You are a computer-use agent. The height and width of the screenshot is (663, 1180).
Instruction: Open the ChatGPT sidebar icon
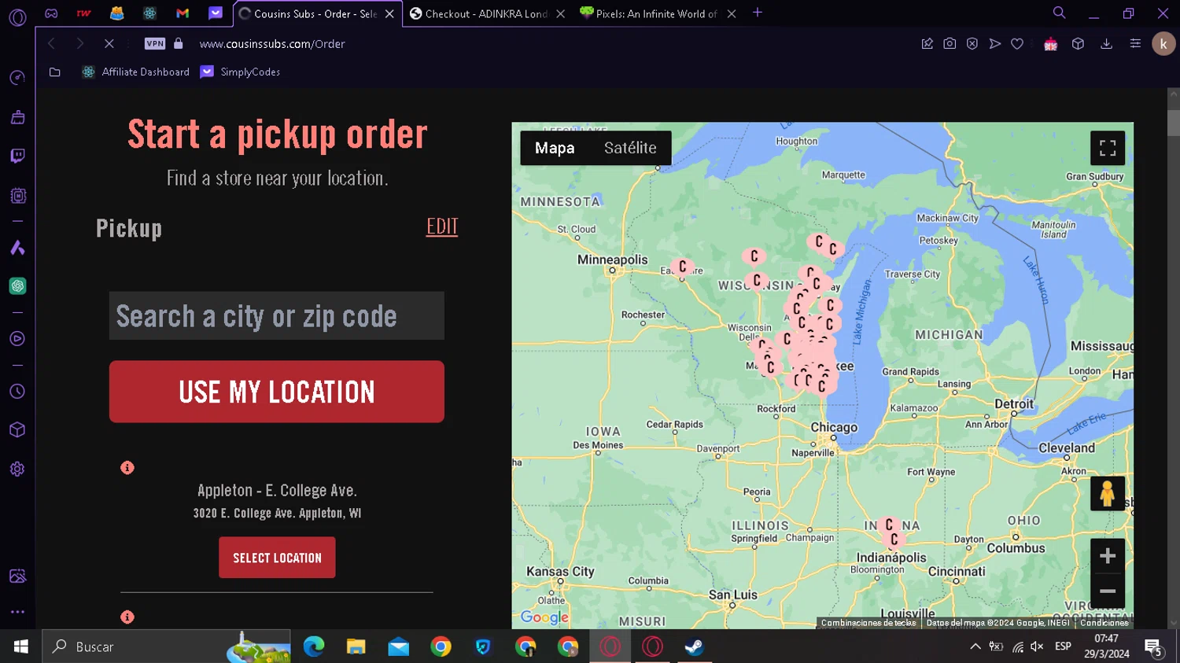(x=17, y=285)
